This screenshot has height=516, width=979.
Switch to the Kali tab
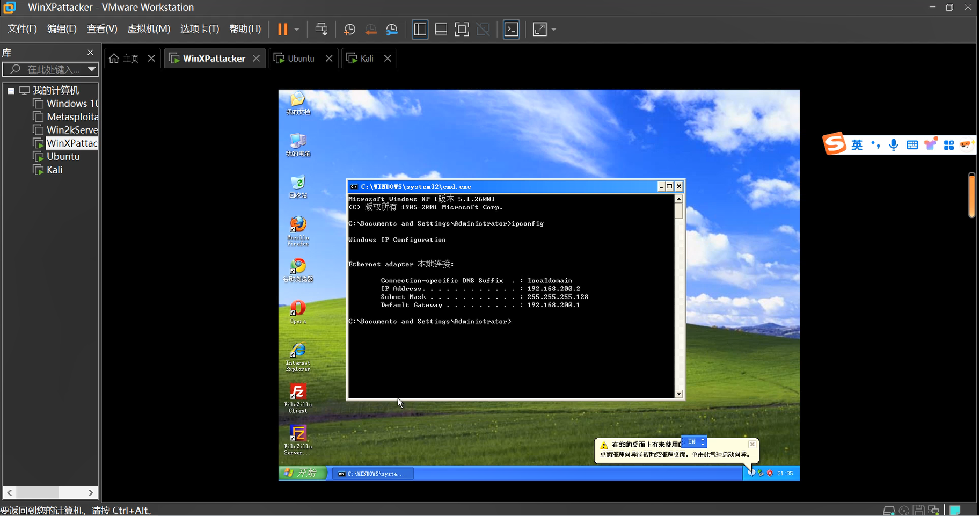[x=360, y=59]
